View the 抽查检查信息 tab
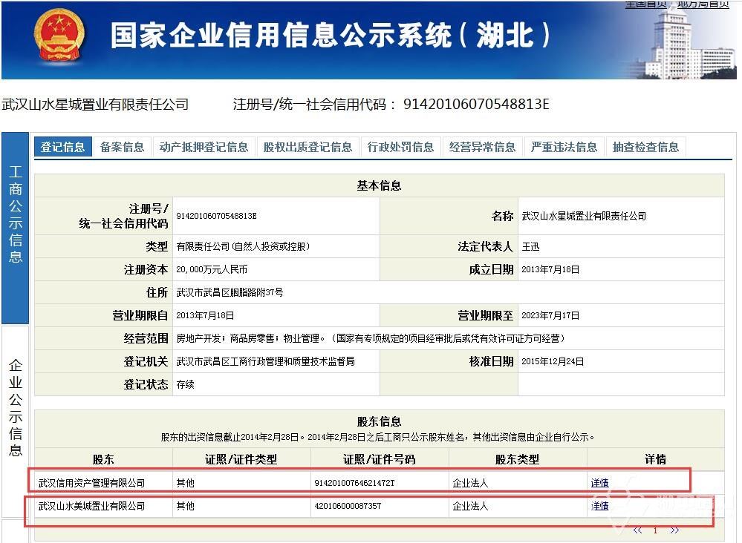This screenshot has height=543, width=742. click(645, 146)
